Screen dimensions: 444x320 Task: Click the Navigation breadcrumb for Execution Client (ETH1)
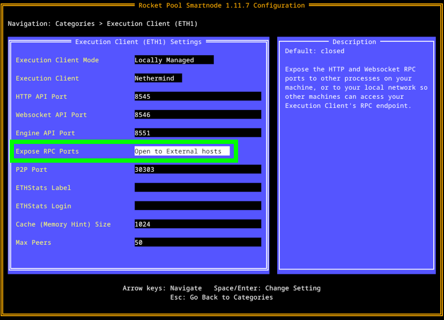pyautogui.click(x=152, y=24)
